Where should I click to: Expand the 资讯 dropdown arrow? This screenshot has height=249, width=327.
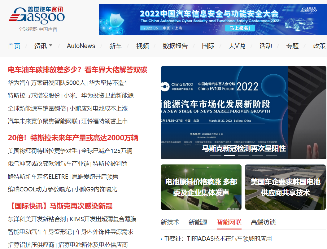pos(51,45)
